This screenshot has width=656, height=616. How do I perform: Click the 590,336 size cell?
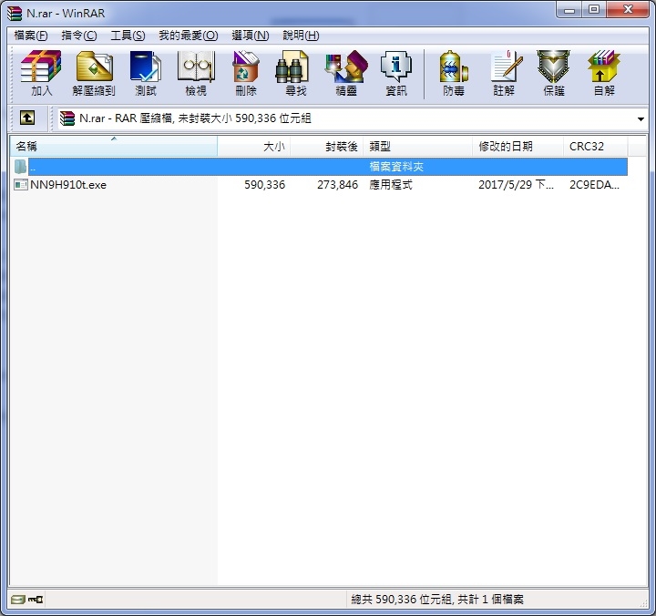pos(264,185)
